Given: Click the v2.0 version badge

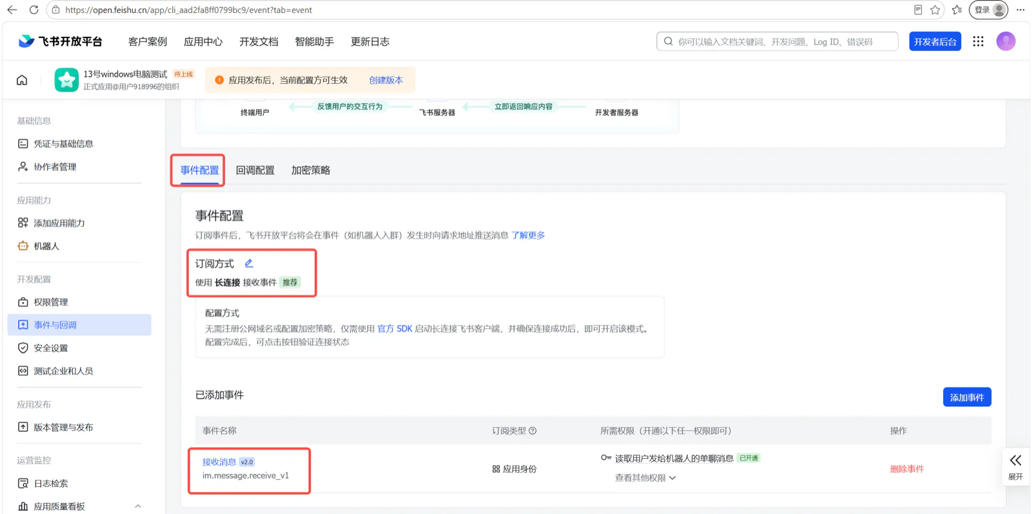Looking at the screenshot, I should [247, 462].
